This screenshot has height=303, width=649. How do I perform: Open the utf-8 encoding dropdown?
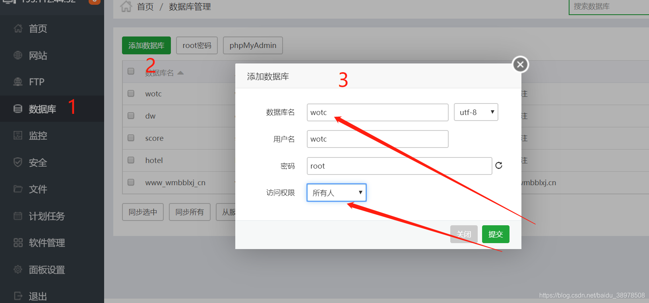(476, 112)
